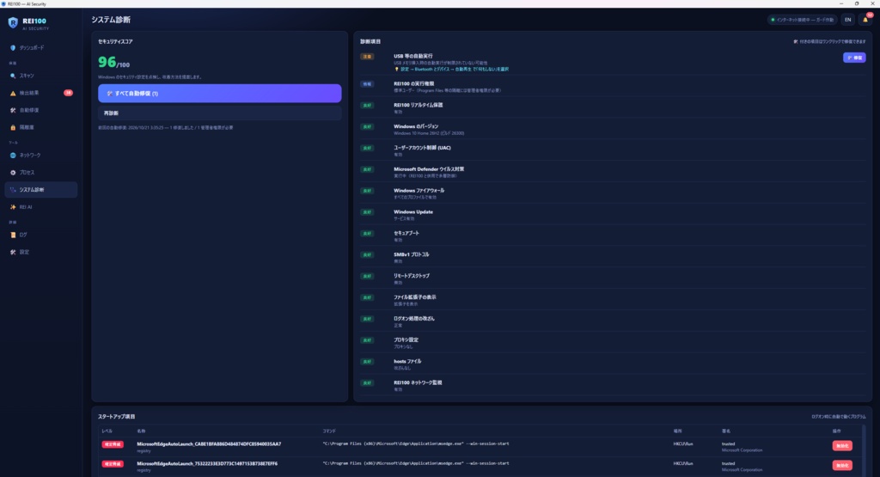Click the 署名 column header
Screen dimensions: 880x477
(x=726, y=431)
